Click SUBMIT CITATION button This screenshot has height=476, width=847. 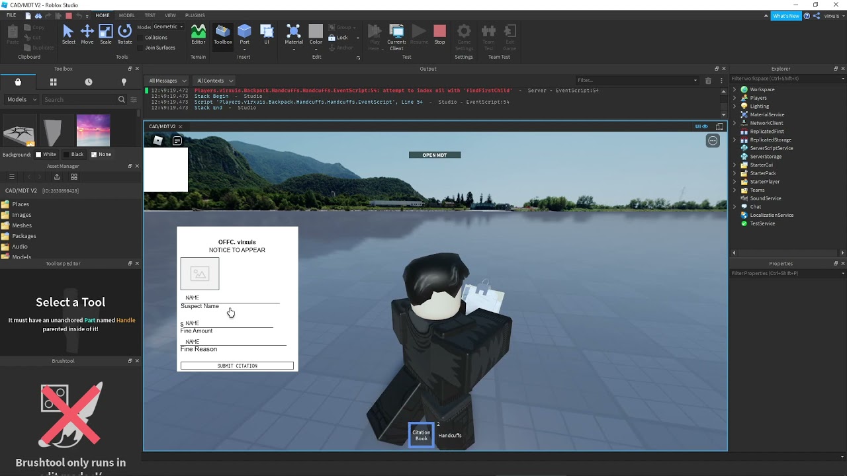(237, 366)
